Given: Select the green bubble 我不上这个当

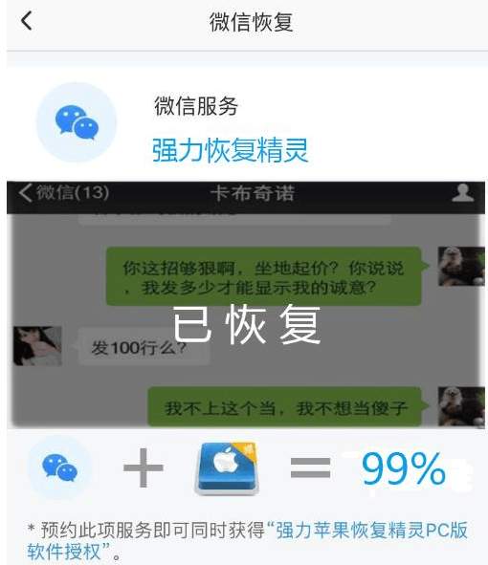Looking at the screenshot, I should (285, 407).
